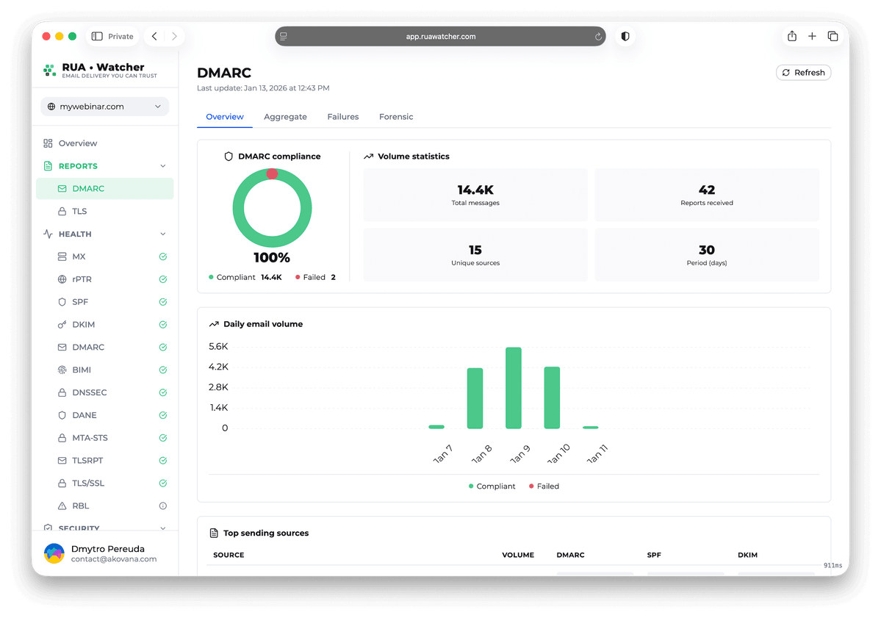Click the BIMI status check icon
This screenshot has width=881, height=618.
[x=163, y=370]
